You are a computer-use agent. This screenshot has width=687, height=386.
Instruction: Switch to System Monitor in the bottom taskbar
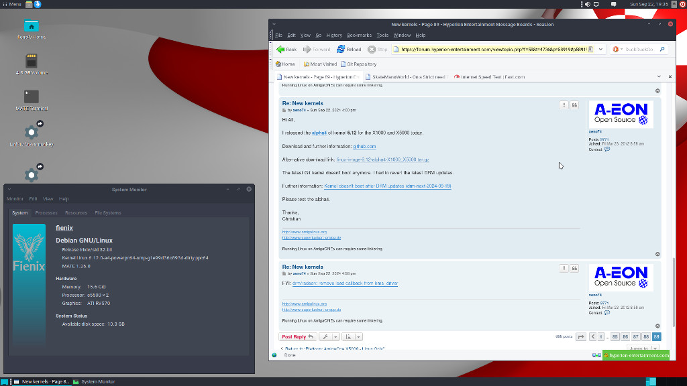point(94,381)
